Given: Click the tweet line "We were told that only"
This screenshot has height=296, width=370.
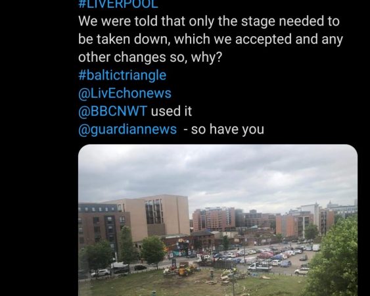Looking at the screenshot, I should pos(209,21).
